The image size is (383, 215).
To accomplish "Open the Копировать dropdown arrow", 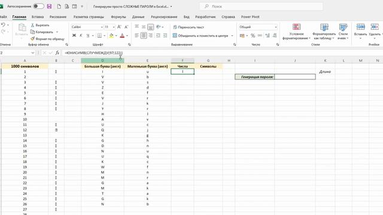I will [57, 32].
